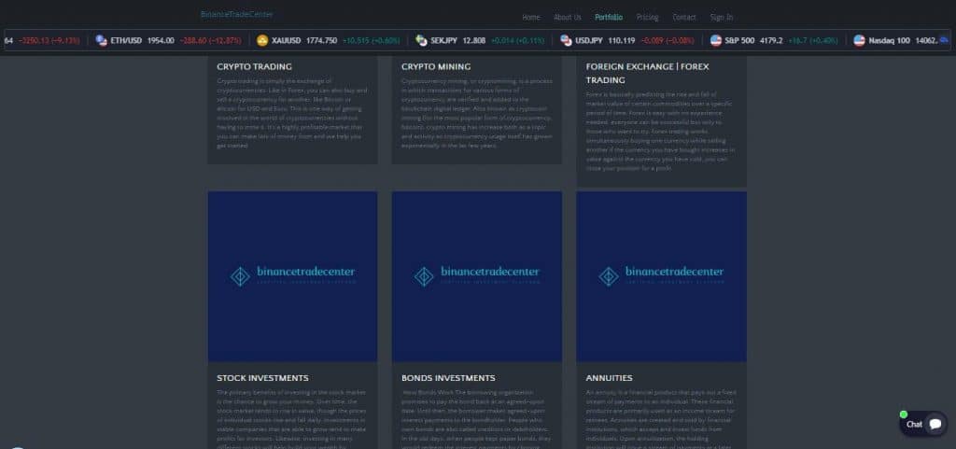The width and height of the screenshot is (956, 449).
Task: Open the ETH/USD ticker symbol
Action: coord(126,40)
